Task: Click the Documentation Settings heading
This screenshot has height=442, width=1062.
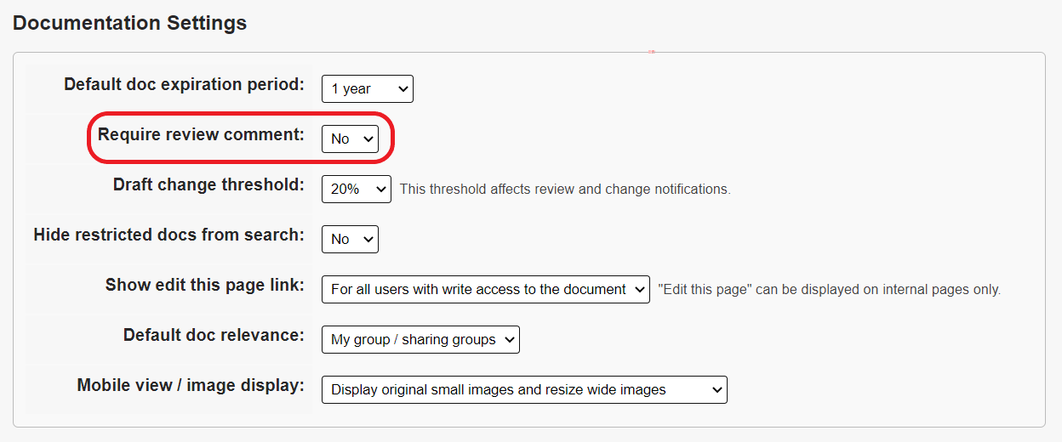Action: tap(130, 23)
